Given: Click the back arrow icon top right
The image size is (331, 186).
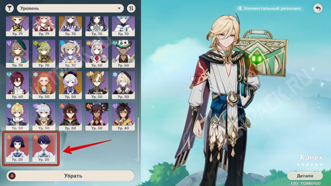Looking at the screenshot, I should (x=318, y=9).
